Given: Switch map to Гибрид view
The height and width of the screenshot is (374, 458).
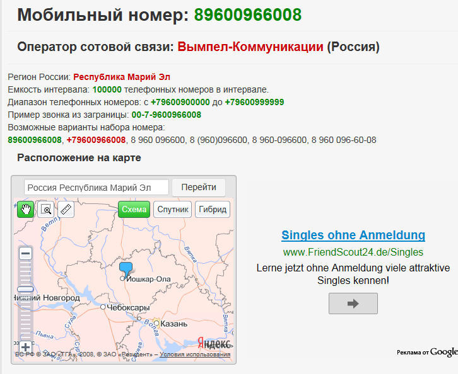Looking at the screenshot, I should click(x=213, y=209).
